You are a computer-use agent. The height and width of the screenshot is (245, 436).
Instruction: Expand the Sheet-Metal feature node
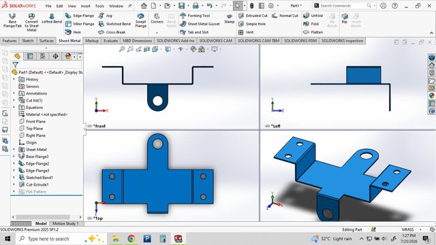point(14,150)
